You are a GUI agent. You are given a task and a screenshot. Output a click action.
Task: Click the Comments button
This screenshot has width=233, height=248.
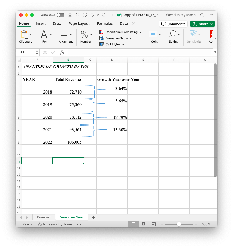(x=173, y=24)
